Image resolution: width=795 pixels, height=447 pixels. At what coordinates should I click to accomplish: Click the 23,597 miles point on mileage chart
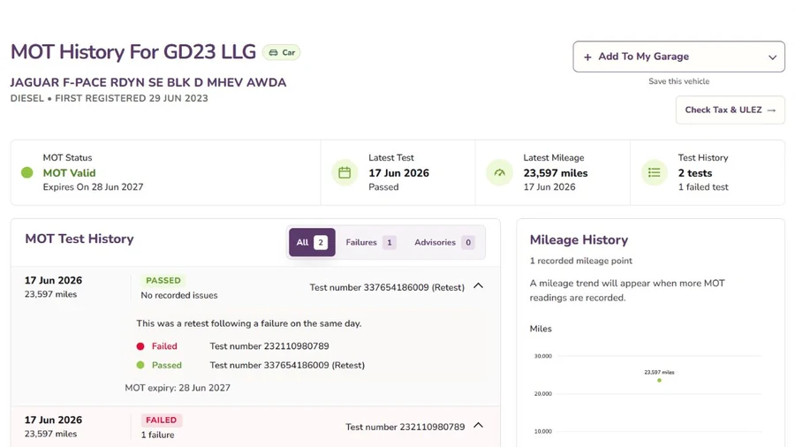[x=659, y=381]
